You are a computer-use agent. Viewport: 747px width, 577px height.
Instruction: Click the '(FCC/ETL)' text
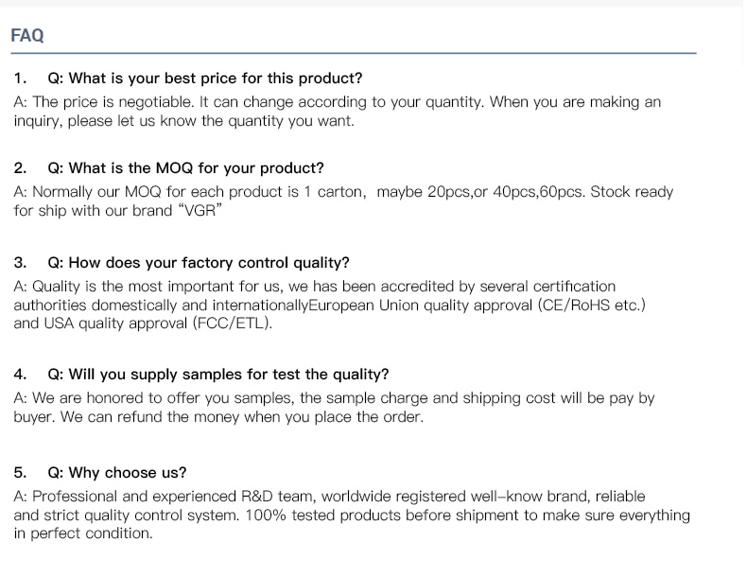point(233,323)
